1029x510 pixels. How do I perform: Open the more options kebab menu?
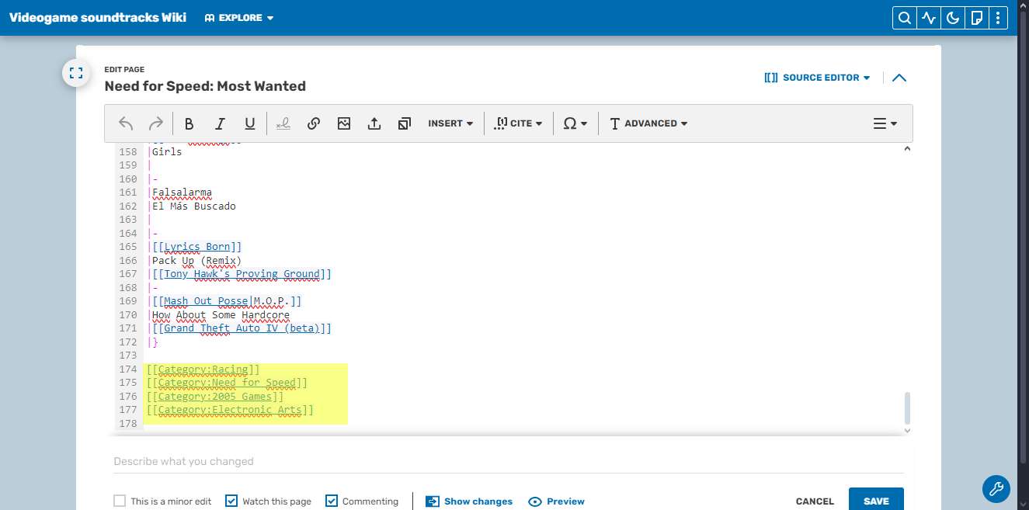coord(998,18)
